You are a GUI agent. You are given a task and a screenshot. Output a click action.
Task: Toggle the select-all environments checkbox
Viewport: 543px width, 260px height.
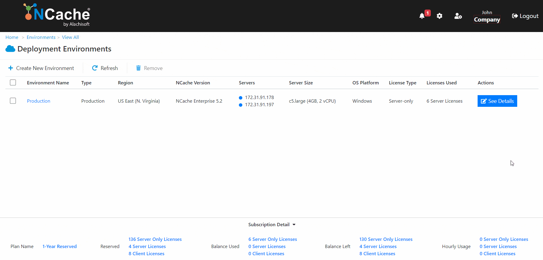pyautogui.click(x=13, y=83)
